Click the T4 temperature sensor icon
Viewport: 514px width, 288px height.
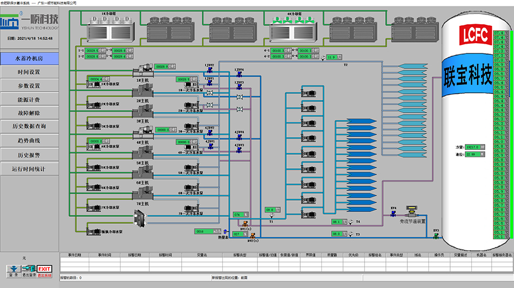click(351, 222)
